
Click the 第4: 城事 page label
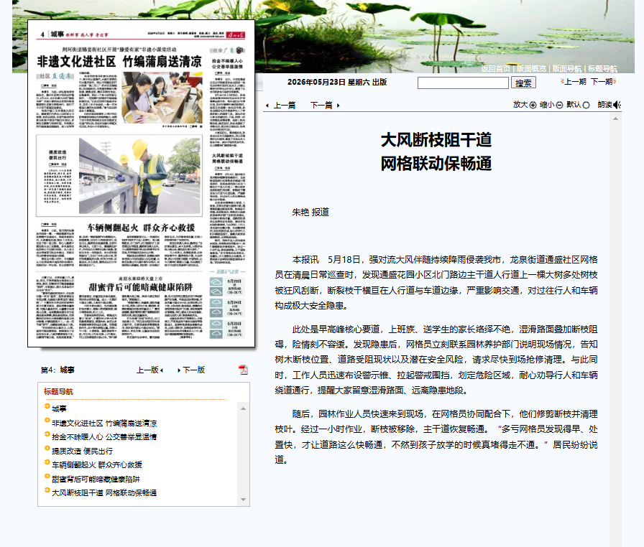[57, 370]
